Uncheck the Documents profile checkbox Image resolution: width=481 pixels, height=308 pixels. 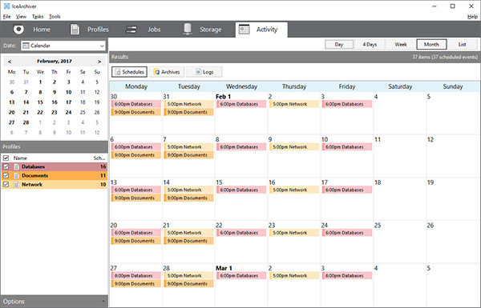6,175
